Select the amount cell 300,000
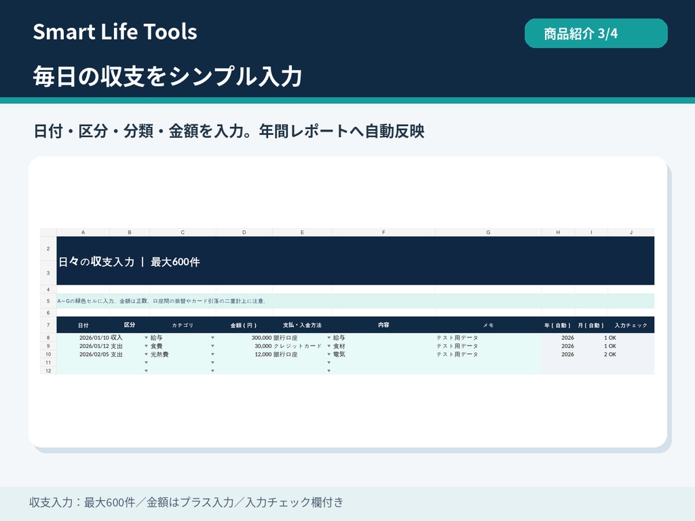 [x=244, y=338]
